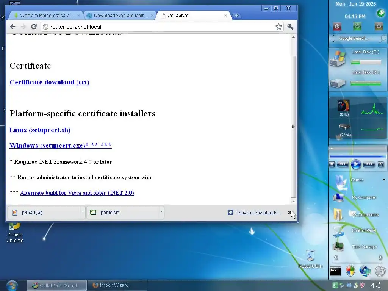
Task: Expand the p45a9.jpg download options arrow
Action: tap(83, 212)
